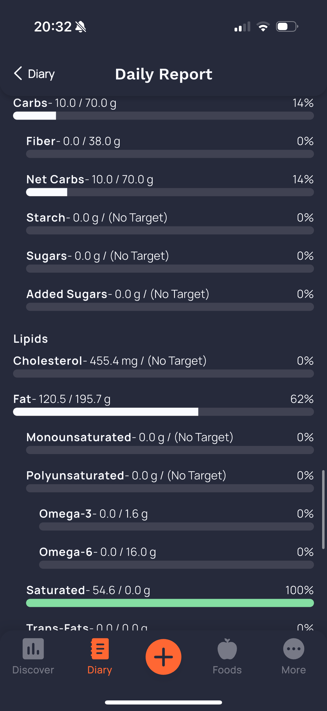
Task: Tap the Fat 62% progress bar
Action: point(163,412)
